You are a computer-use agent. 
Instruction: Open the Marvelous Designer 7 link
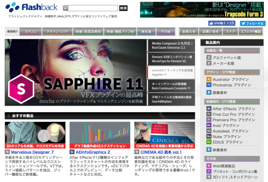pyautogui.click(x=32, y=152)
